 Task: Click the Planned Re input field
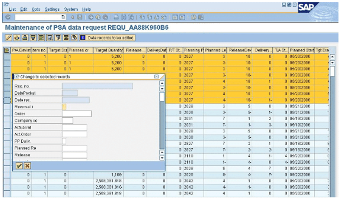tap(74, 148)
